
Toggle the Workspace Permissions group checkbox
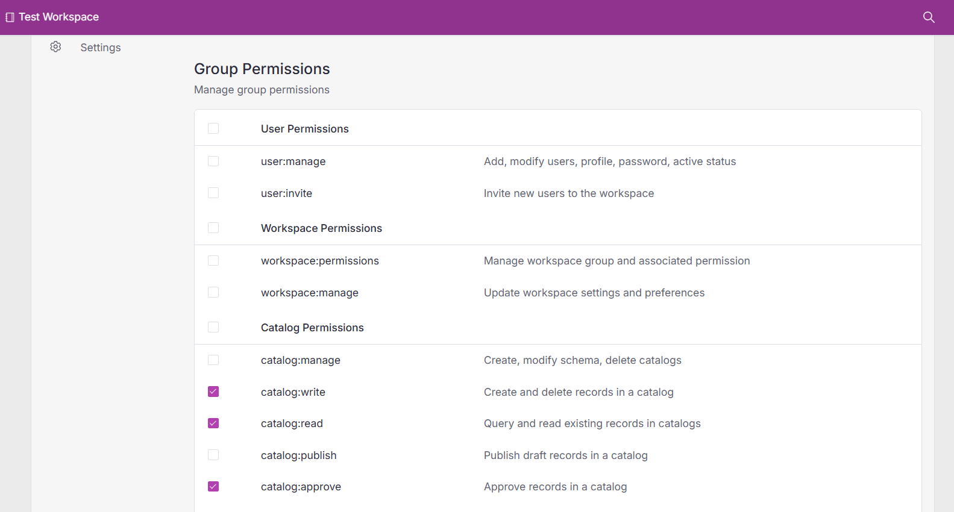[213, 228]
